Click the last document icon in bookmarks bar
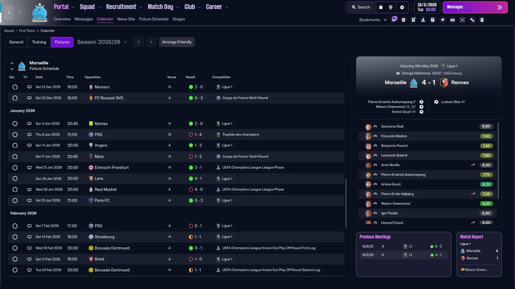 pos(482,20)
